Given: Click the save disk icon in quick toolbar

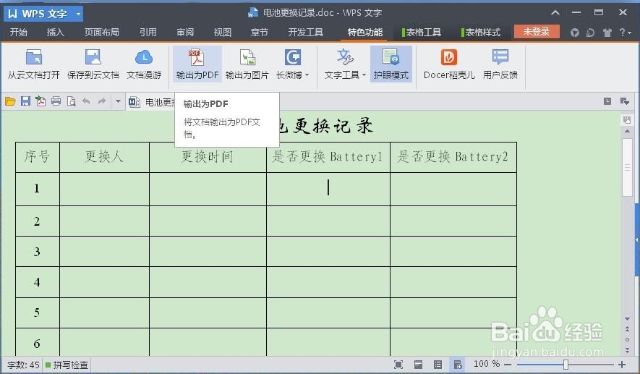Looking at the screenshot, I should (x=26, y=101).
